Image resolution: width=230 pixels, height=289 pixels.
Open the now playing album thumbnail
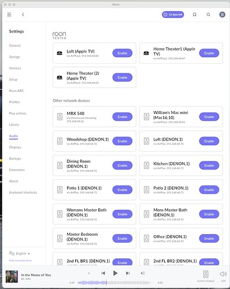pyautogui.click(x=12, y=276)
